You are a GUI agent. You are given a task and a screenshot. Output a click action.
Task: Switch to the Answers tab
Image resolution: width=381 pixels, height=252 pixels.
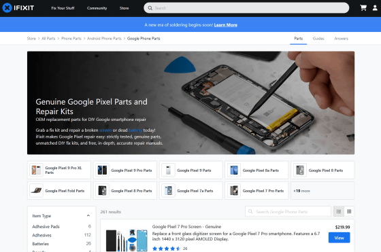point(341,38)
